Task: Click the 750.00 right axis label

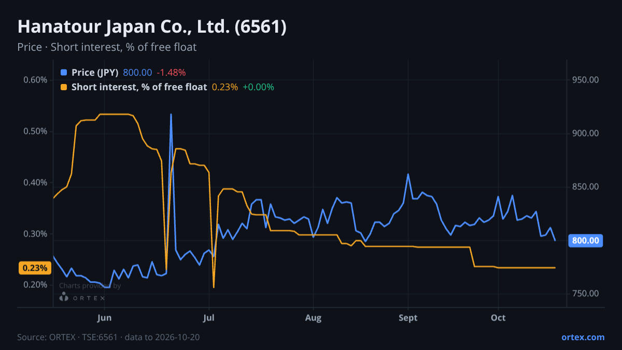Action: (586, 294)
